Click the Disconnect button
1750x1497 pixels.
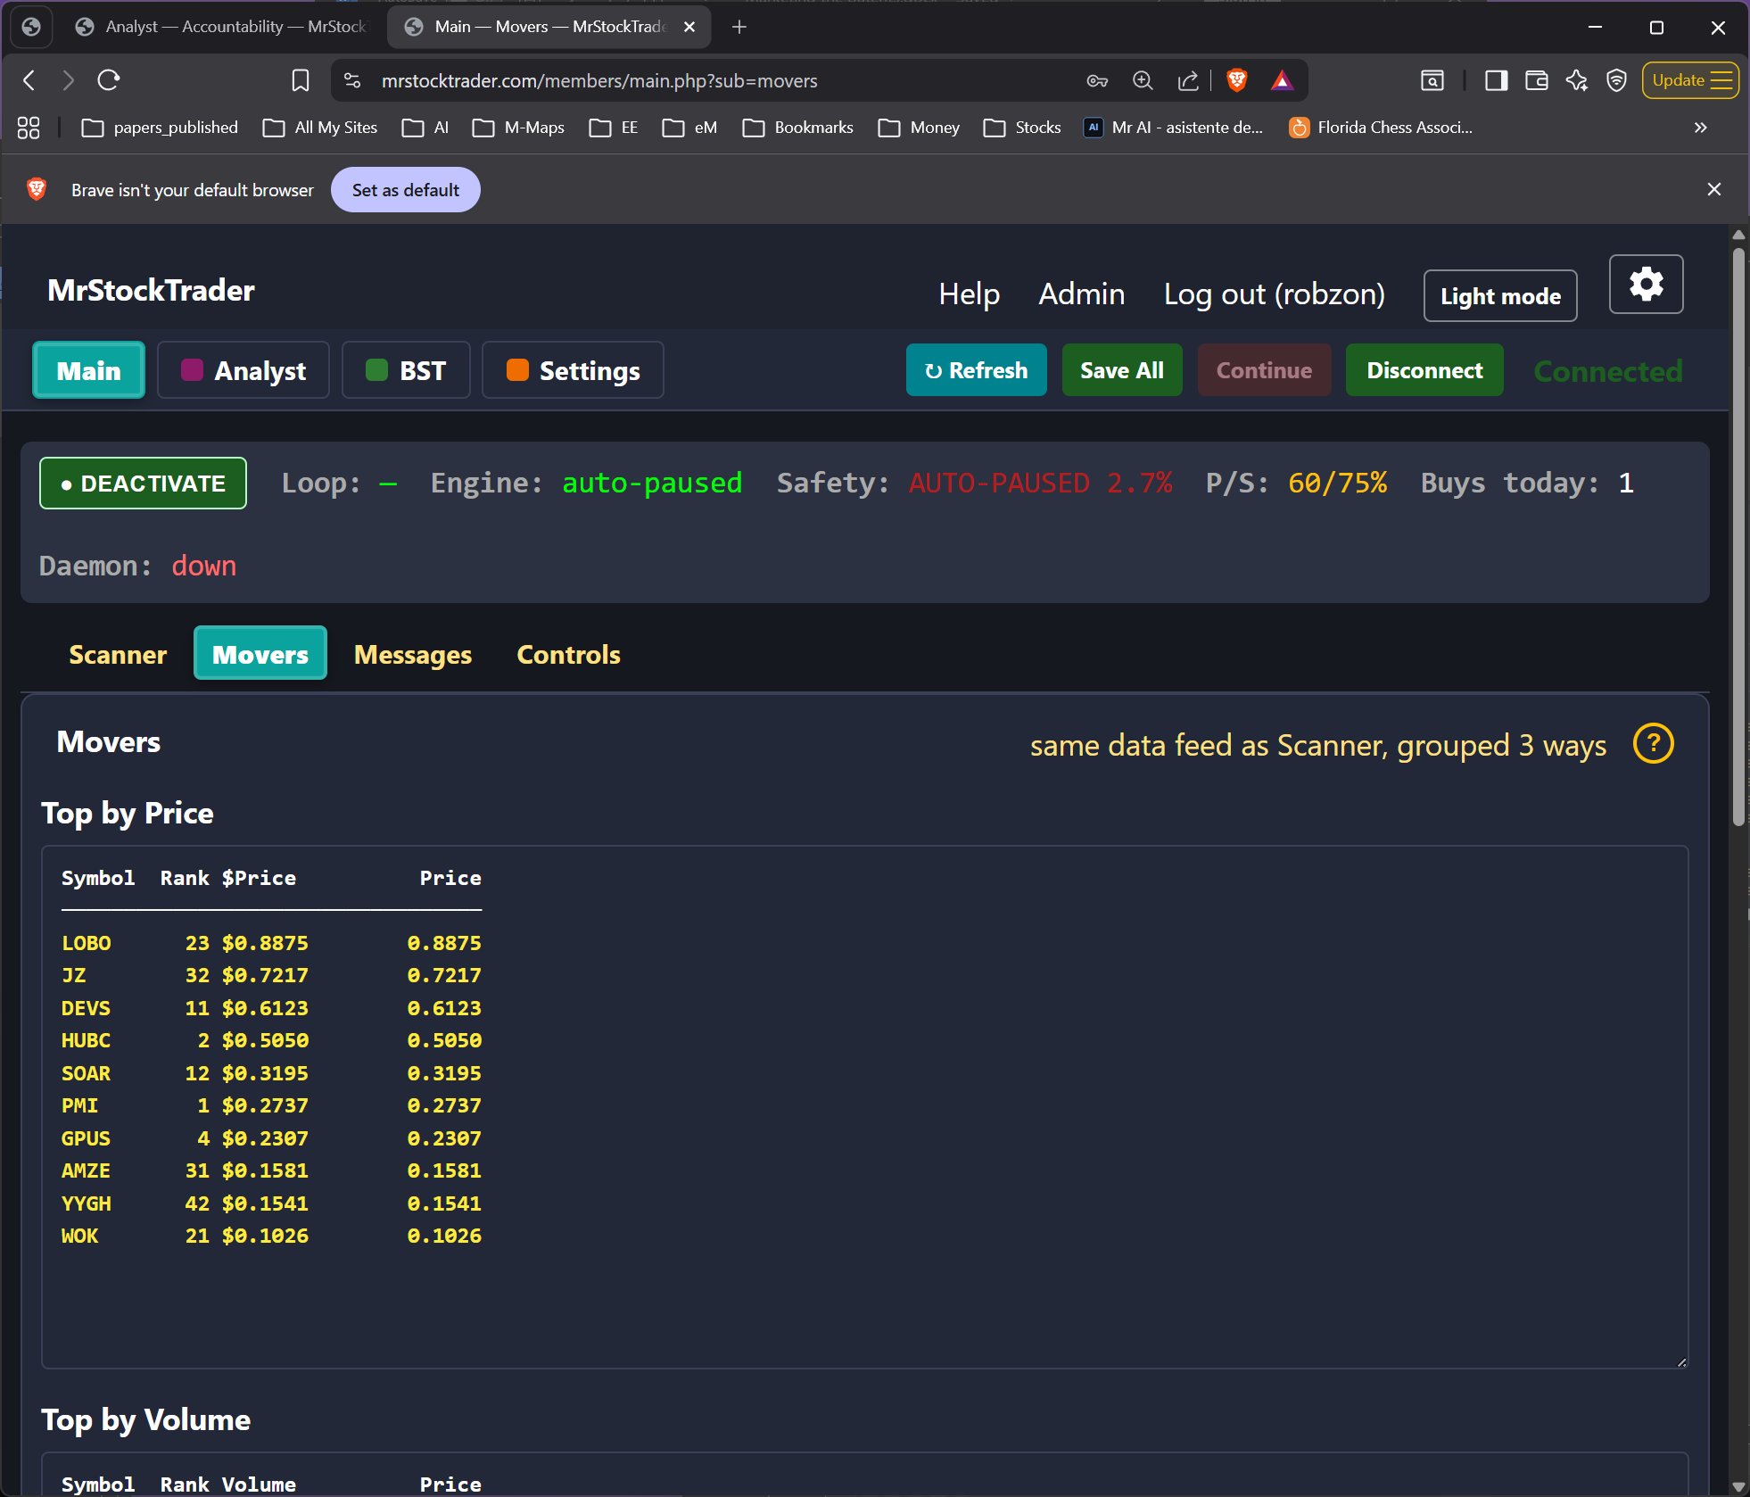pos(1424,370)
